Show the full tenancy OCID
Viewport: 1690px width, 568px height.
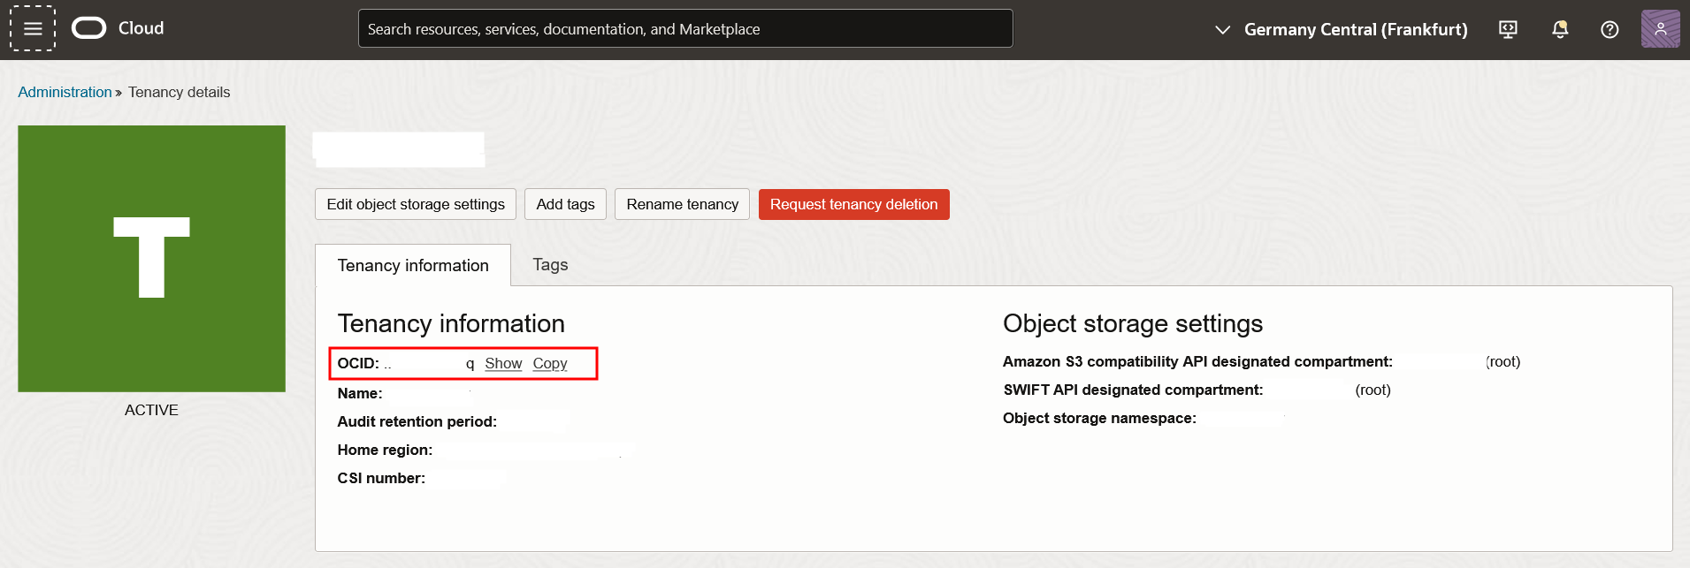pos(503,363)
